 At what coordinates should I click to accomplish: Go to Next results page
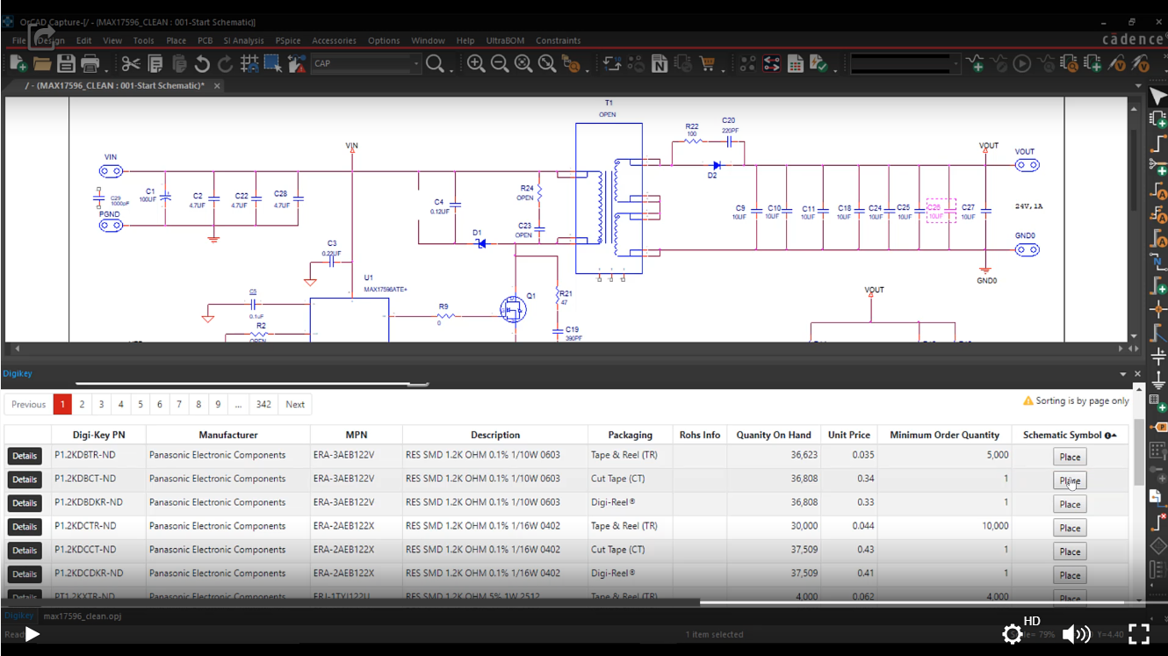click(x=295, y=404)
